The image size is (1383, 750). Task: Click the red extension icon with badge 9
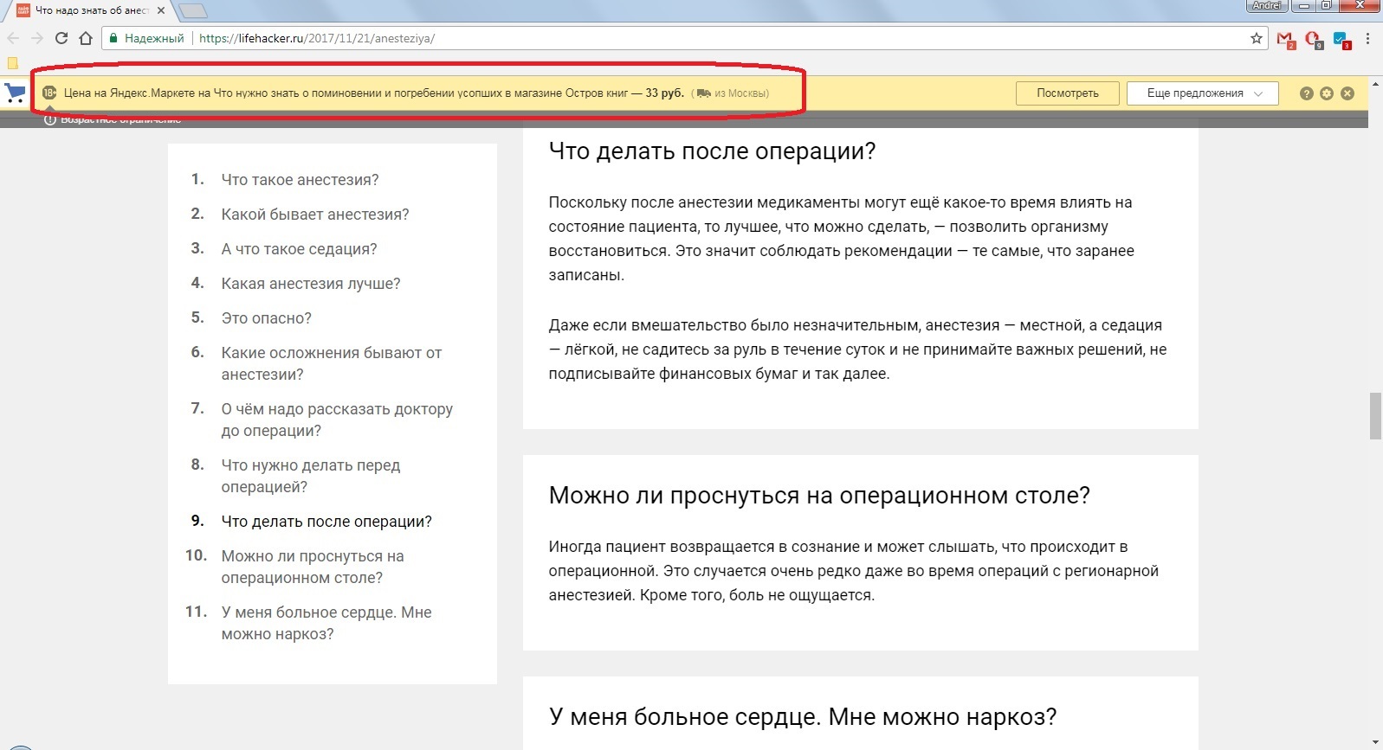(x=1314, y=39)
